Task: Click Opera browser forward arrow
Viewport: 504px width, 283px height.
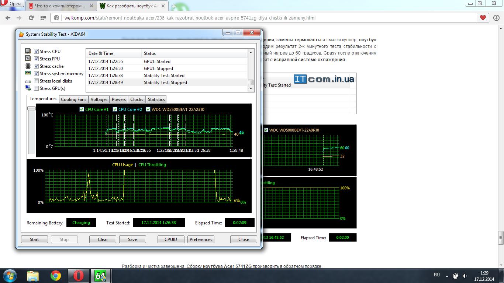Action: (19, 18)
